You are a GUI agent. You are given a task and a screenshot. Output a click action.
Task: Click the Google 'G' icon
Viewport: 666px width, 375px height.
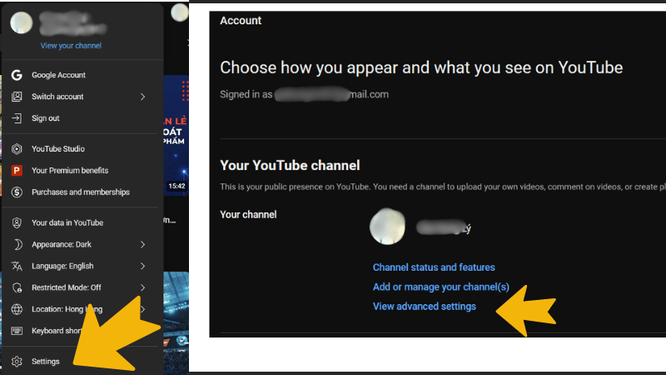[17, 75]
